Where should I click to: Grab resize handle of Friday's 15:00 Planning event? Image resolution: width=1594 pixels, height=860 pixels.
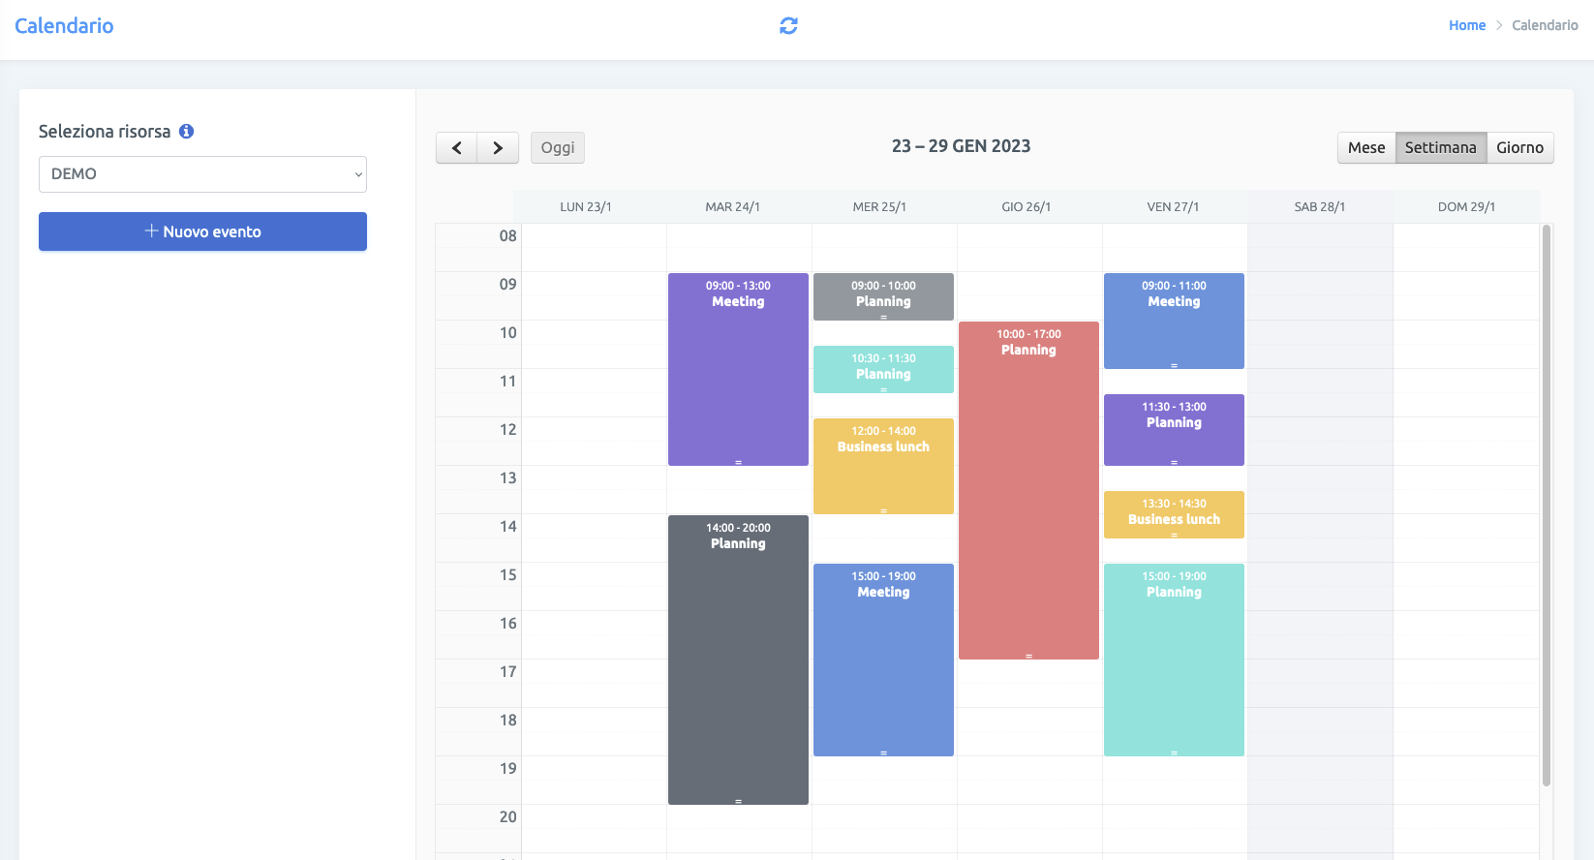click(x=1174, y=752)
